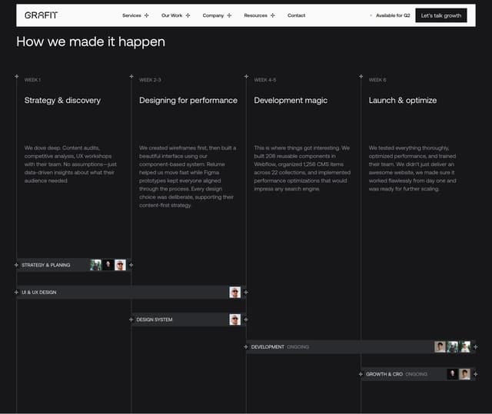Image resolution: width=492 pixels, height=414 pixels.
Task: Click the WEEK 6 label
Action: 377,80
